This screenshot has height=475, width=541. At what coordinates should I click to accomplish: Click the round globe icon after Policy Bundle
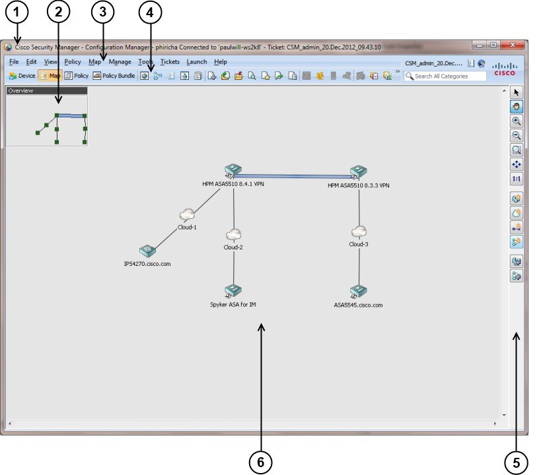click(x=144, y=76)
